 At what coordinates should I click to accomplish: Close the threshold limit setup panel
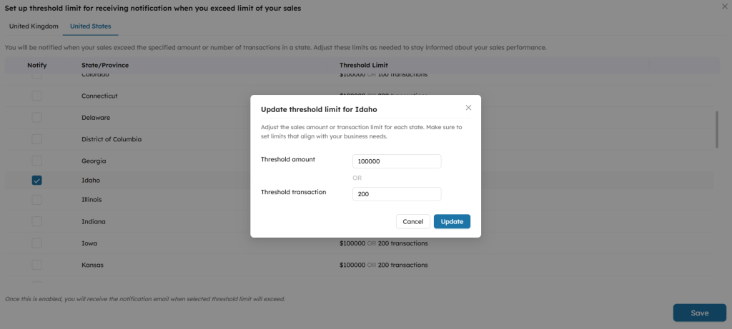(x=726, y=6)
